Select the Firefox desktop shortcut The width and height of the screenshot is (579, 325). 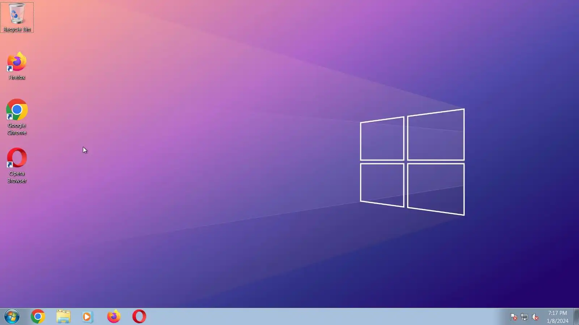pos(17,66)
